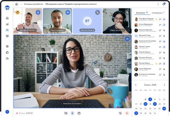Unmute Анна Лебедева in the contacts list
Screen dimensions: 170x117
[x=164, y=69]
